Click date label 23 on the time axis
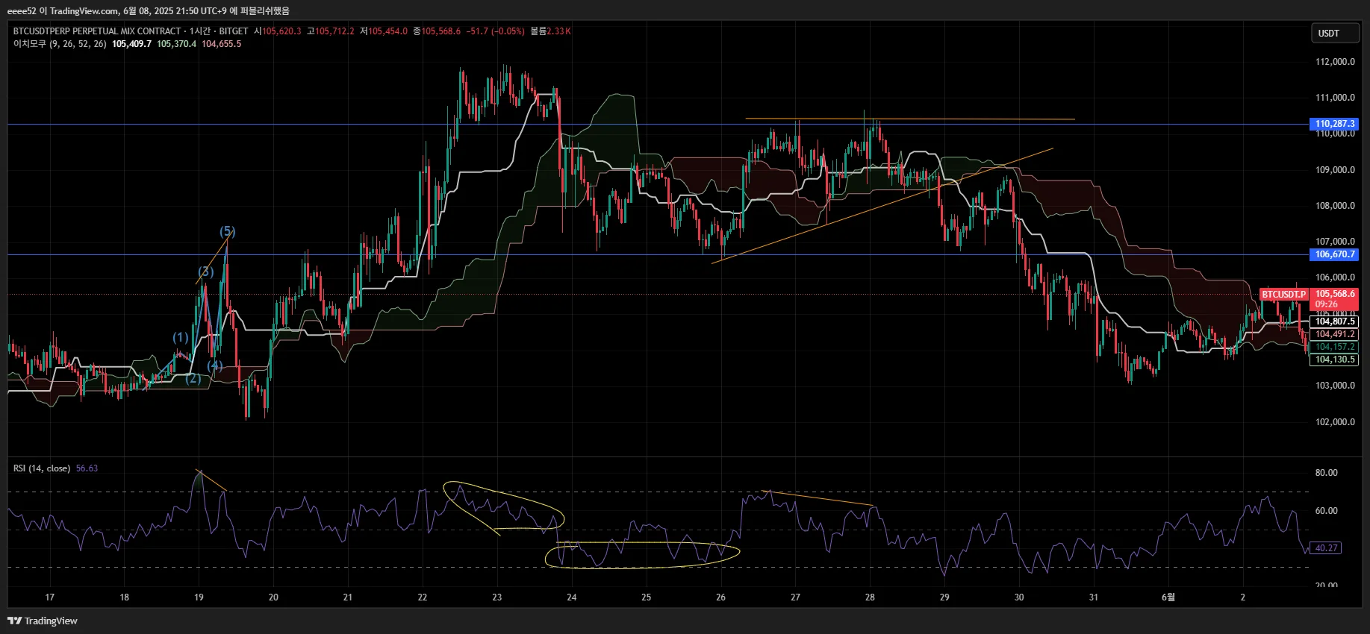 click(497, 597)
